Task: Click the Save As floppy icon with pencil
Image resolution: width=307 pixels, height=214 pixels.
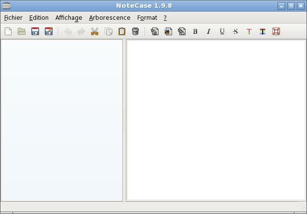Action: [49, 31]
